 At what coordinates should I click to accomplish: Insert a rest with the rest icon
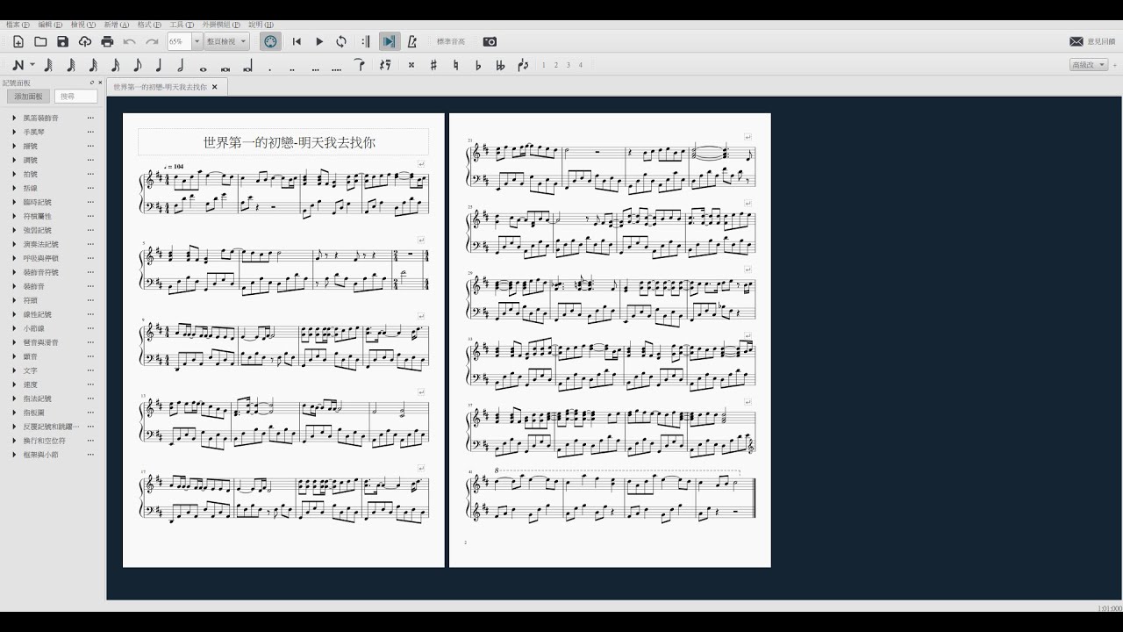pyautogui.click(x=385, y=65)
